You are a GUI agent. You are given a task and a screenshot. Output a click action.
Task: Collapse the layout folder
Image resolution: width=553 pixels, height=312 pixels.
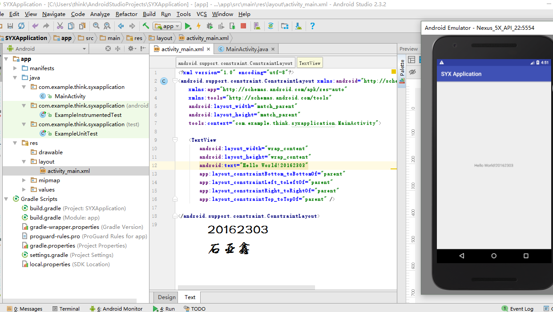pos(24,161)
